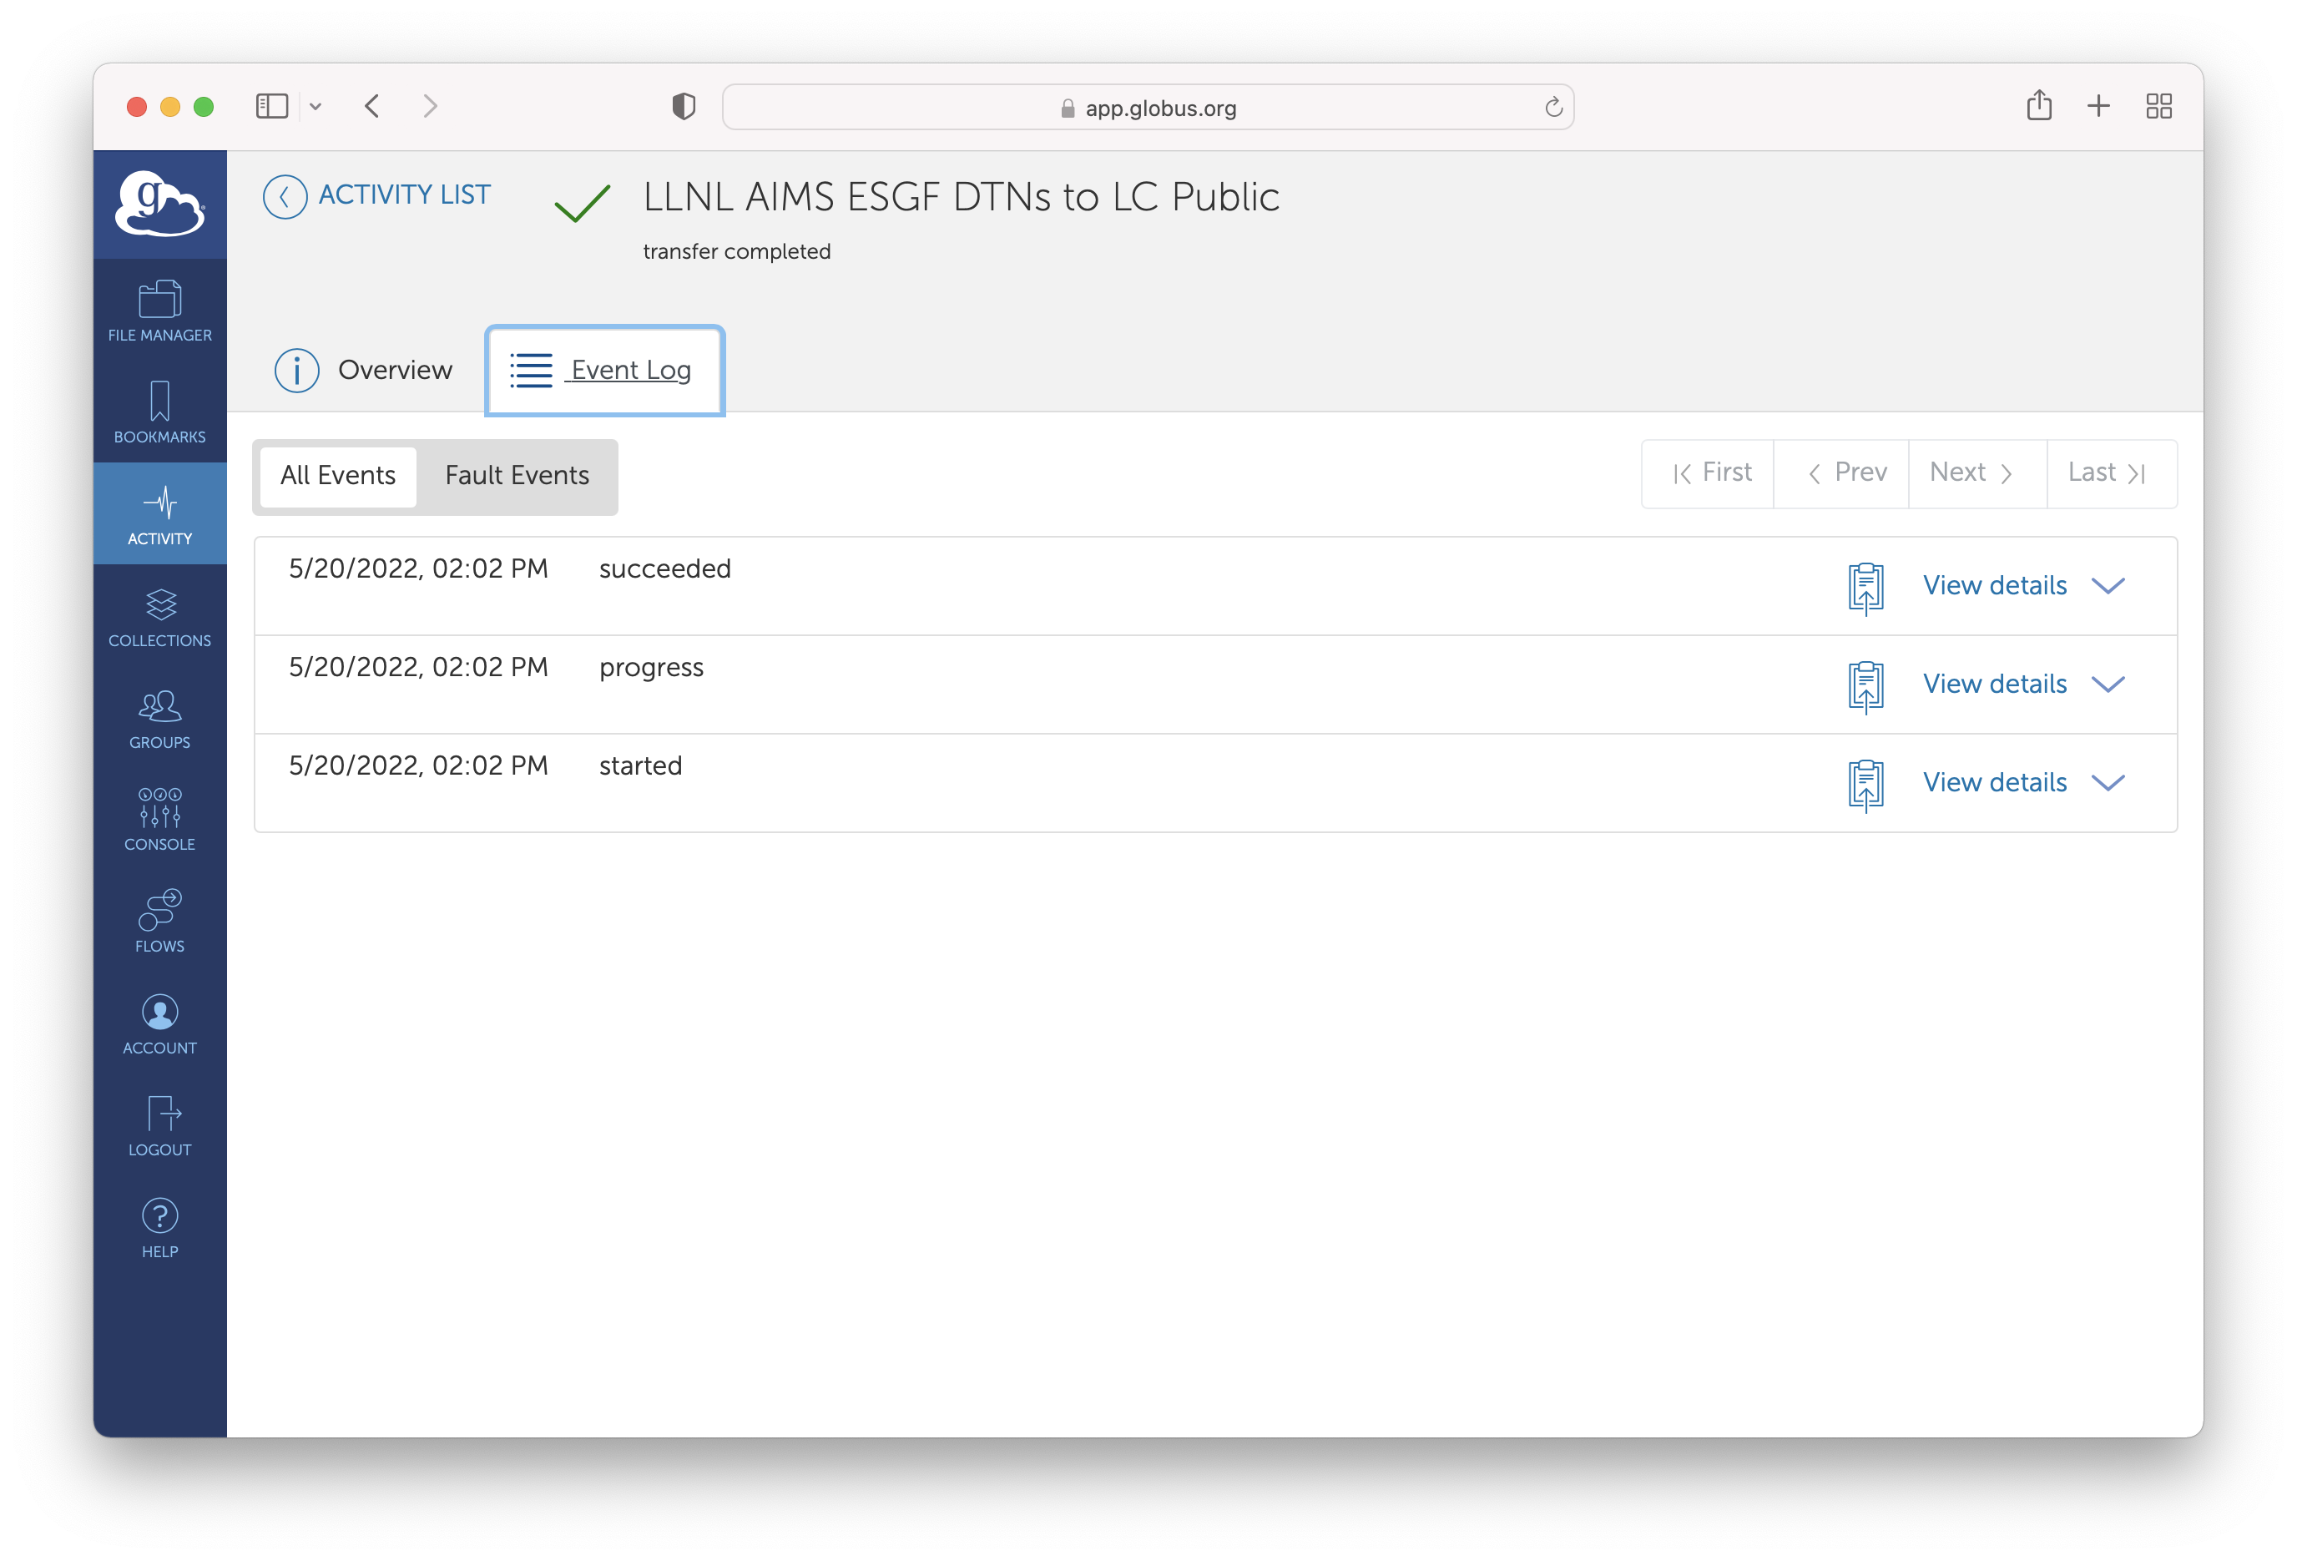Screen dimensions: 2297x1561
Task: Click Logout in sidebar
Action: [x=160, y=1126]
